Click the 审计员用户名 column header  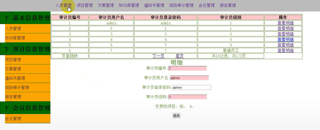click(x=112, y=17)
